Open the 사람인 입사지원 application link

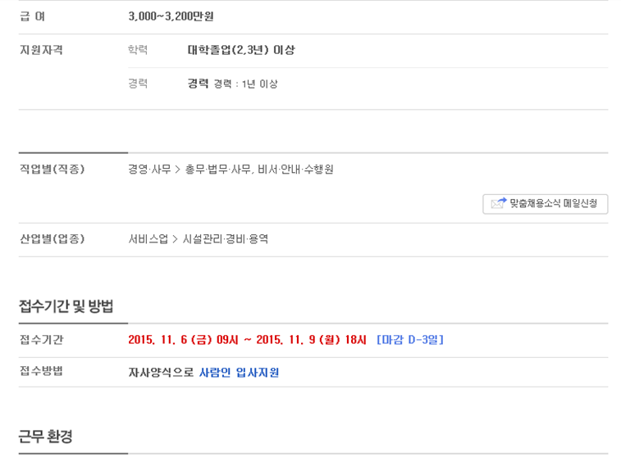(x=239, y=373)
